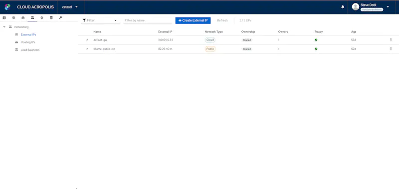Open the sidebar tab with database stack icon

51,17
